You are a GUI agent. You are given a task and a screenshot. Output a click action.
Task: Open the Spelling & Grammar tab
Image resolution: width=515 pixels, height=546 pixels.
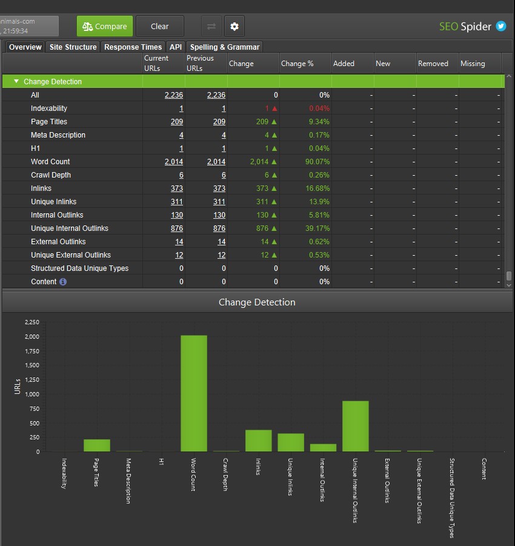coord(225,47)
